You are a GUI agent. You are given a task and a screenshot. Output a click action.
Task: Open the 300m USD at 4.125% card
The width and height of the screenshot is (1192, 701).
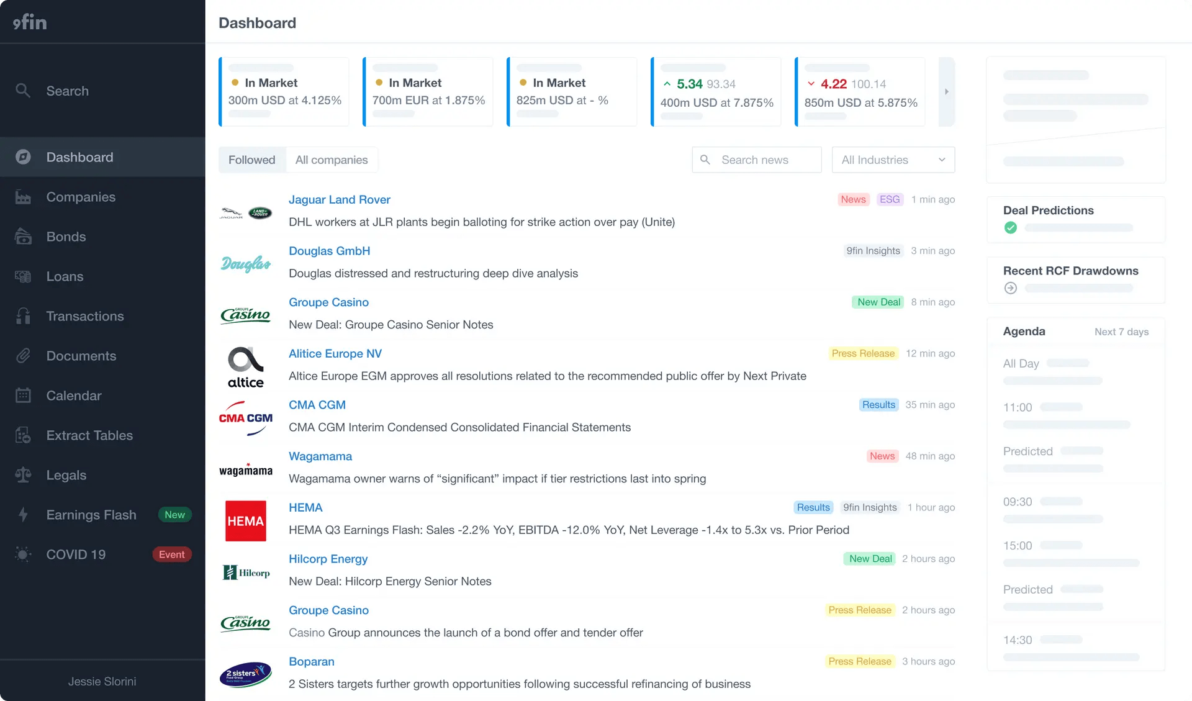point(284,92)
